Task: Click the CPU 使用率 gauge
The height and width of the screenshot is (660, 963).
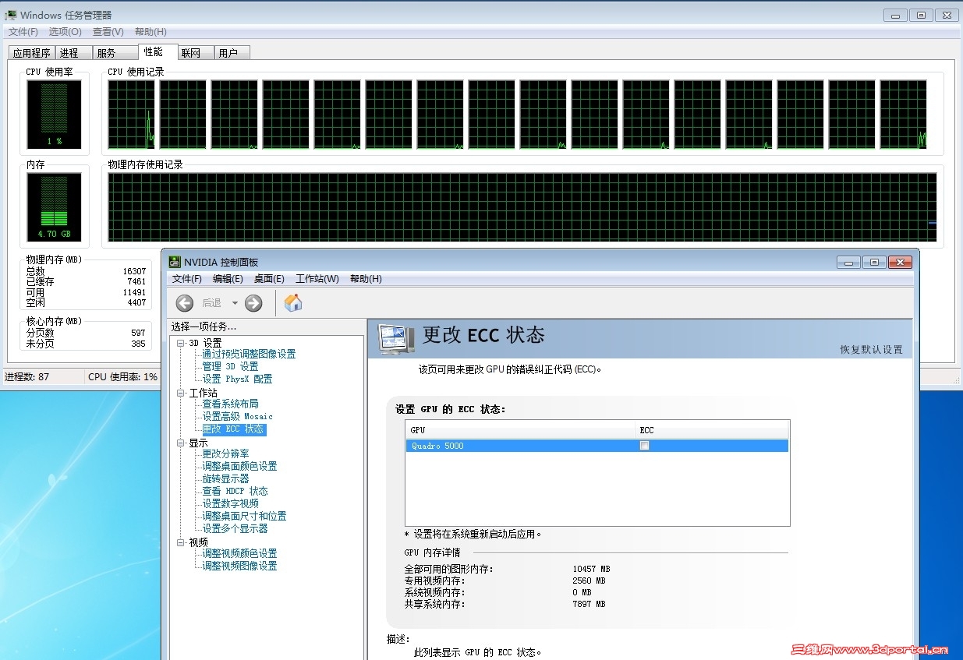Action: tap(54, 114)
